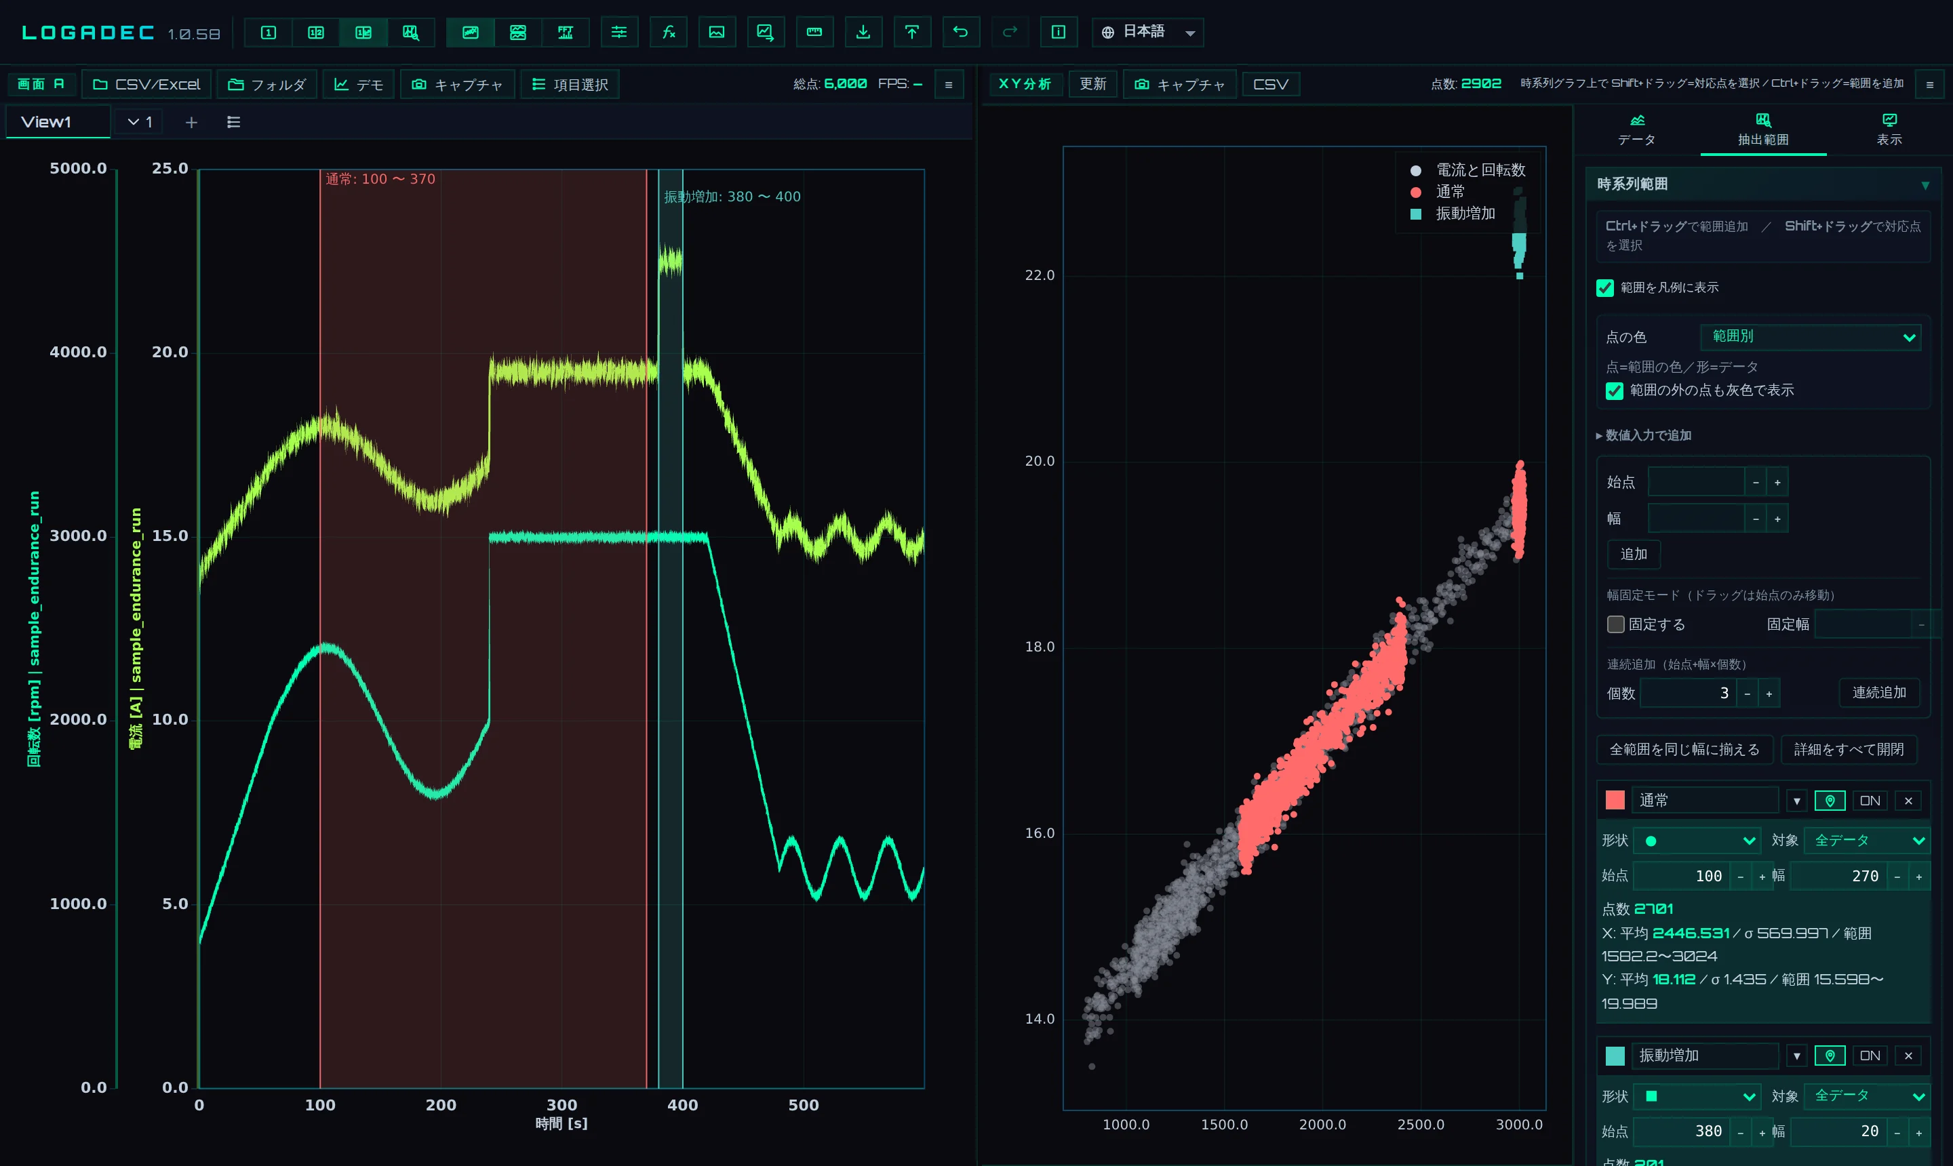Click the 更新 button in XY panel
The image size is (1953, 1166).
click(1092, 84)
